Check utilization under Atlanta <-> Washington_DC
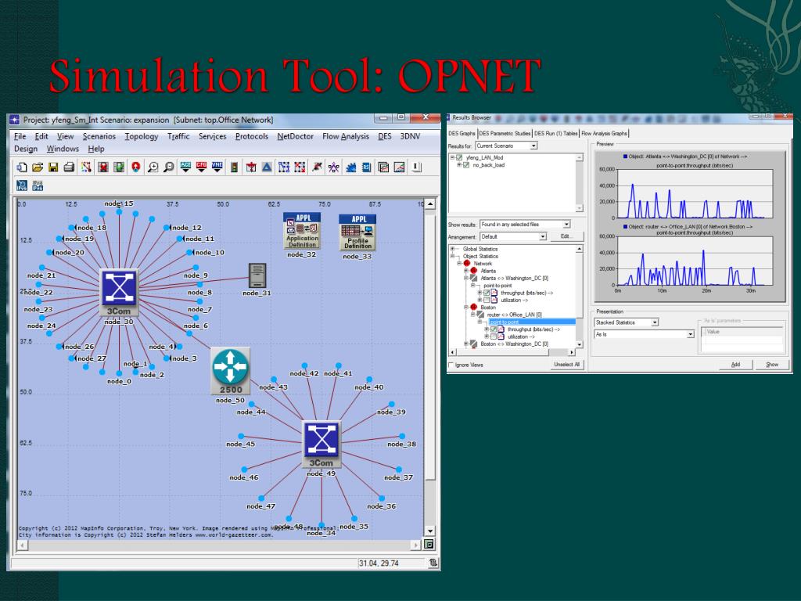Screen dimensions: 801x601 tap(487, 300)
